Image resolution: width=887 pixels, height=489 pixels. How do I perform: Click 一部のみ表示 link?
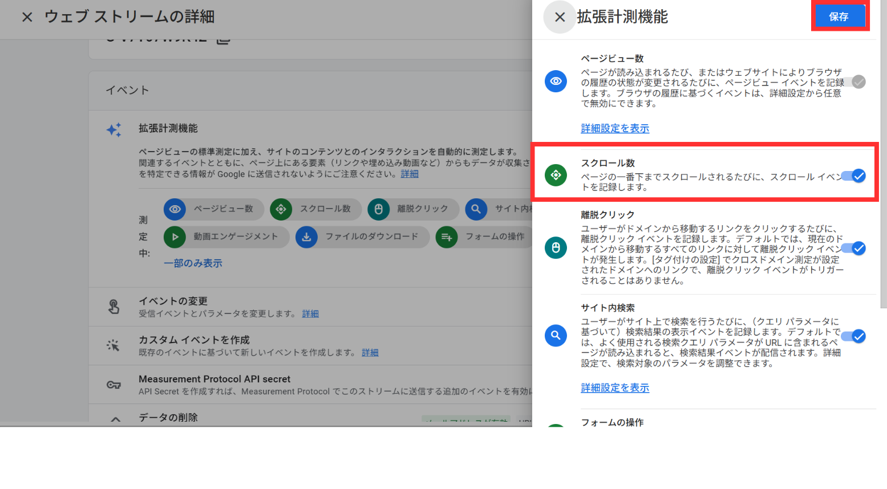[x=193, y=263]
